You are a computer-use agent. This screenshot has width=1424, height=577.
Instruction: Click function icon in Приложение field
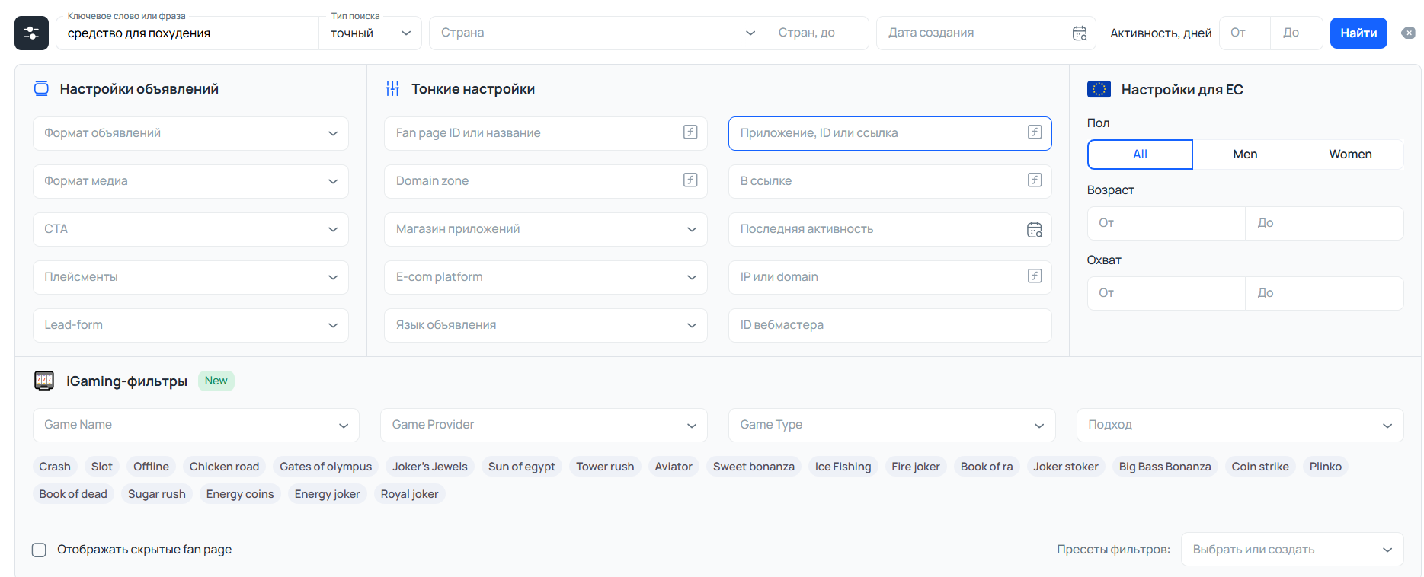(x=1035, y=132)
